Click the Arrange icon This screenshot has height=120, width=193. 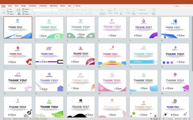point(128,11)
